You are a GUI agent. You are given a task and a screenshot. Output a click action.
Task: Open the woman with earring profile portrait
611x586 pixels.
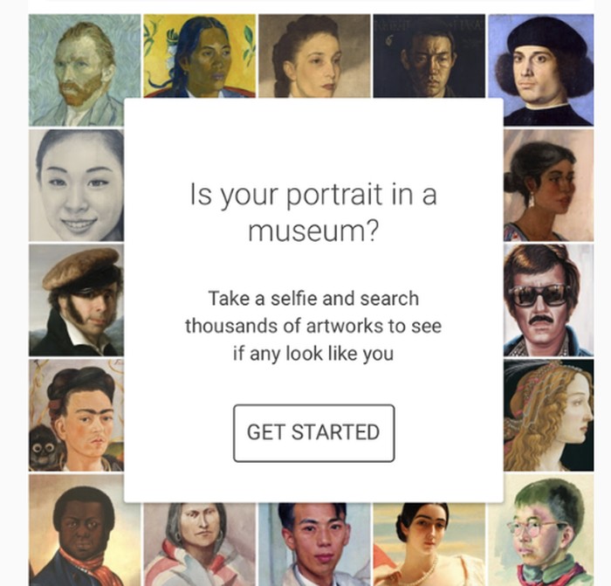(x=549, y=185)
